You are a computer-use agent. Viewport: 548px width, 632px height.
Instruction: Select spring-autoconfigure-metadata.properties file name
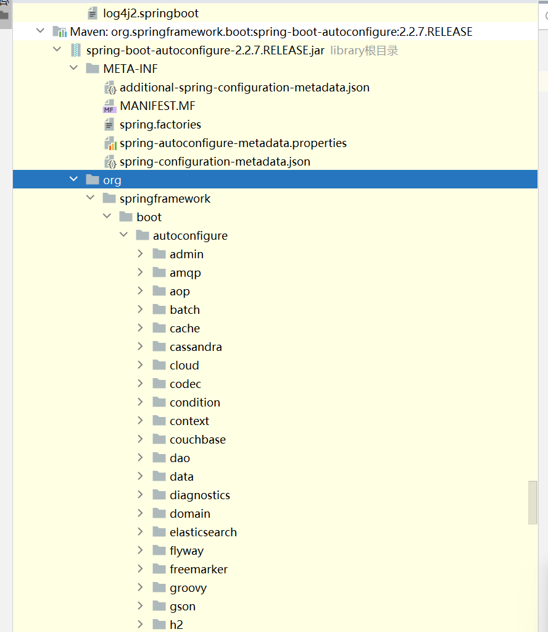pyautogui.click(x=233, y=143)
